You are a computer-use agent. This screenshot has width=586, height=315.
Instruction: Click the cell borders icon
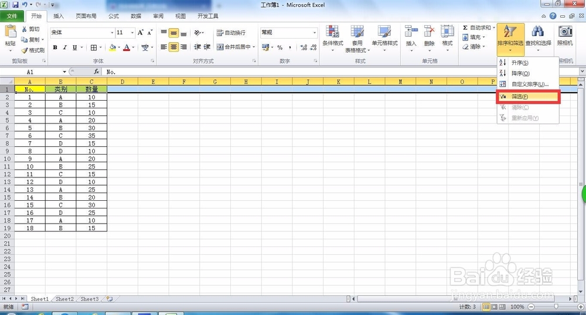point(93,47)
